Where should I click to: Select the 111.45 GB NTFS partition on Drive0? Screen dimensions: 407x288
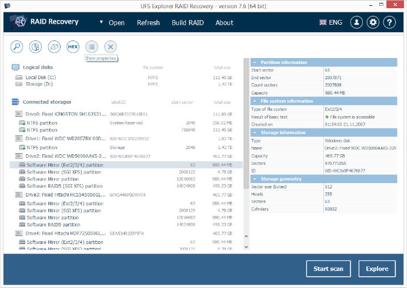coord(126,130)
